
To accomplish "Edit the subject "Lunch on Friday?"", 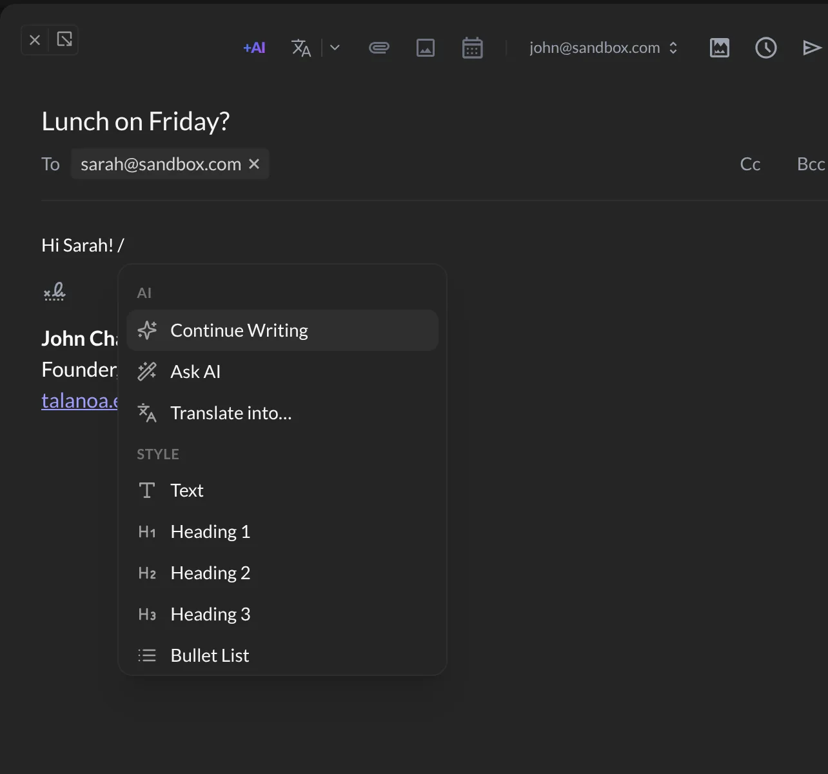I will point(135,121).
